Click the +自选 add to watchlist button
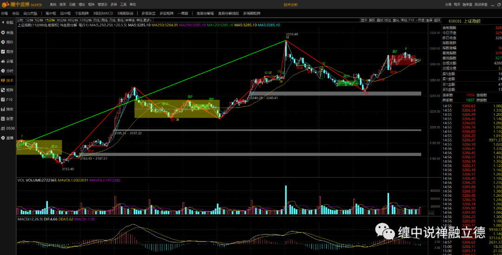This screenshot has height=255, width=502. pos(420,20)
